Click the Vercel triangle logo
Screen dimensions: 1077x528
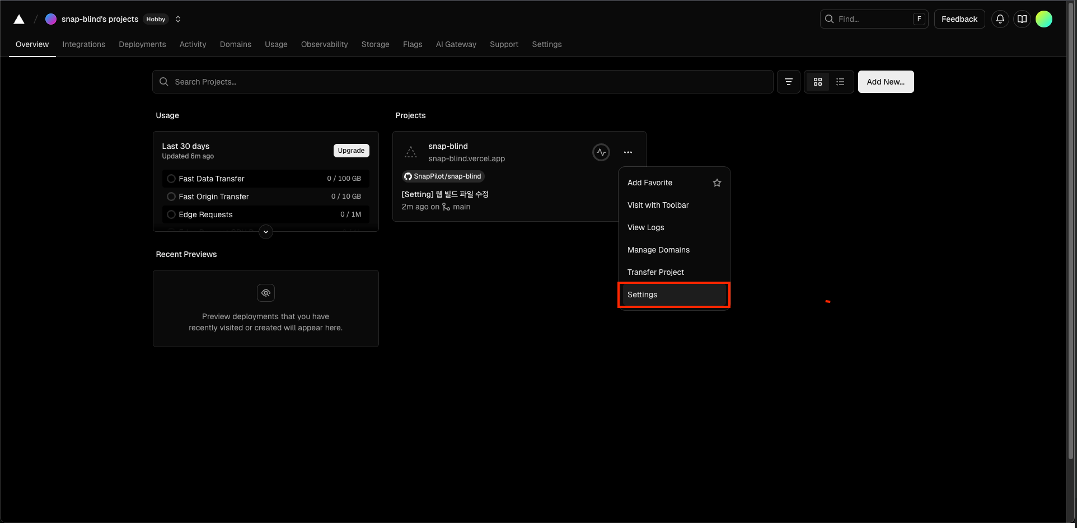pos(19,19)
